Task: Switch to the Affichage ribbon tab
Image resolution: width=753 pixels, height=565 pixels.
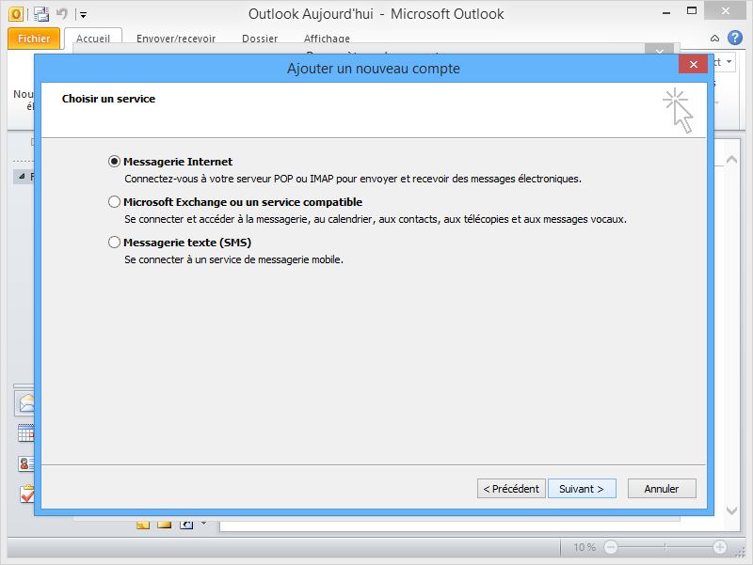Action: point(327,39)
